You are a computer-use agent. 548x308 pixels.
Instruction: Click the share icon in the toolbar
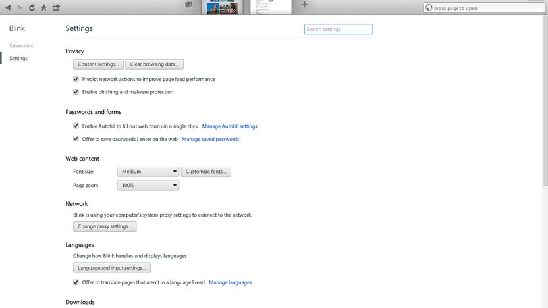pos(56,7)
